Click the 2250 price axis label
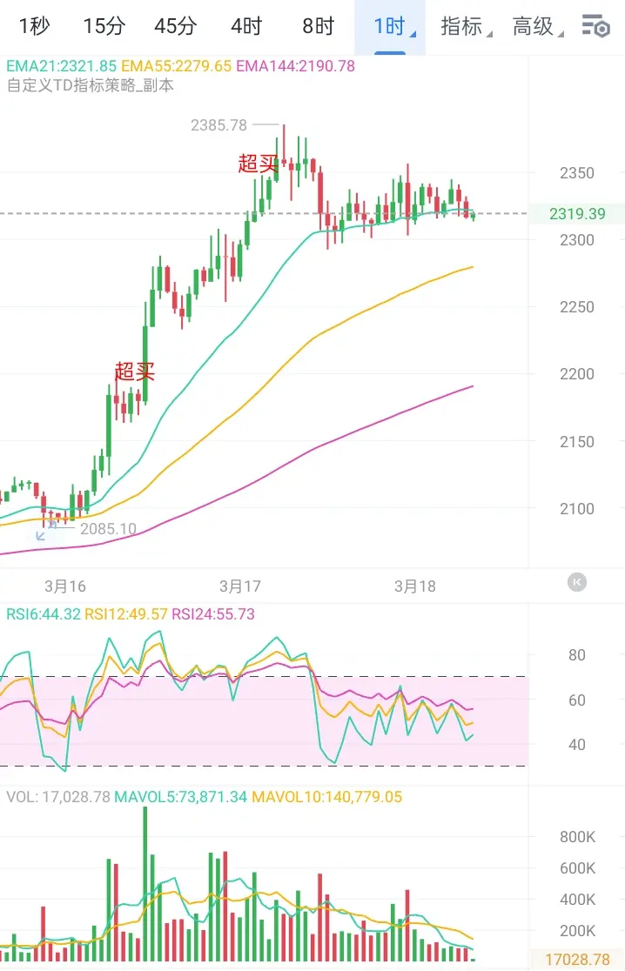Screen dimensions: 625x971 (576, 307)
